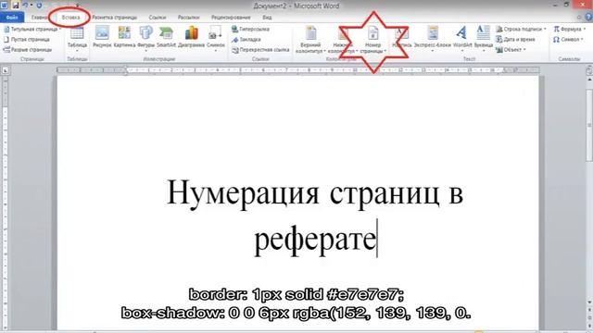Open the Фигуры shapes gallery

point(146,39)
